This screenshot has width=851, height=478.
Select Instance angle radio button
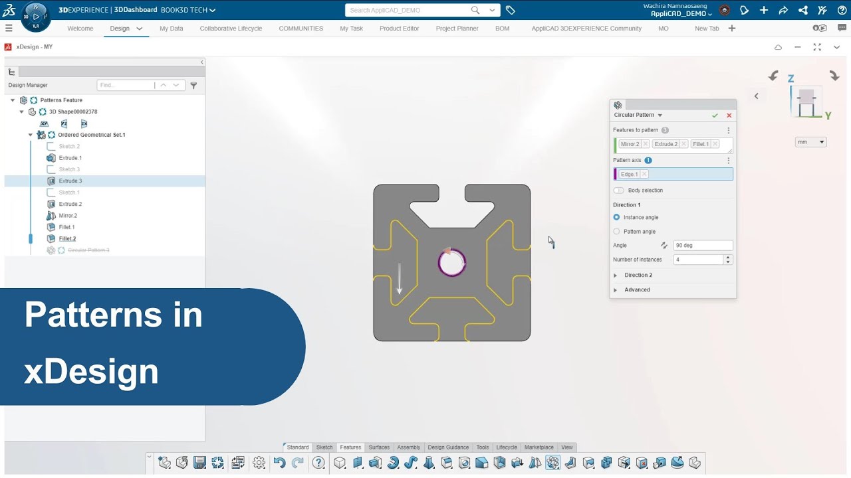coord(616,217)
